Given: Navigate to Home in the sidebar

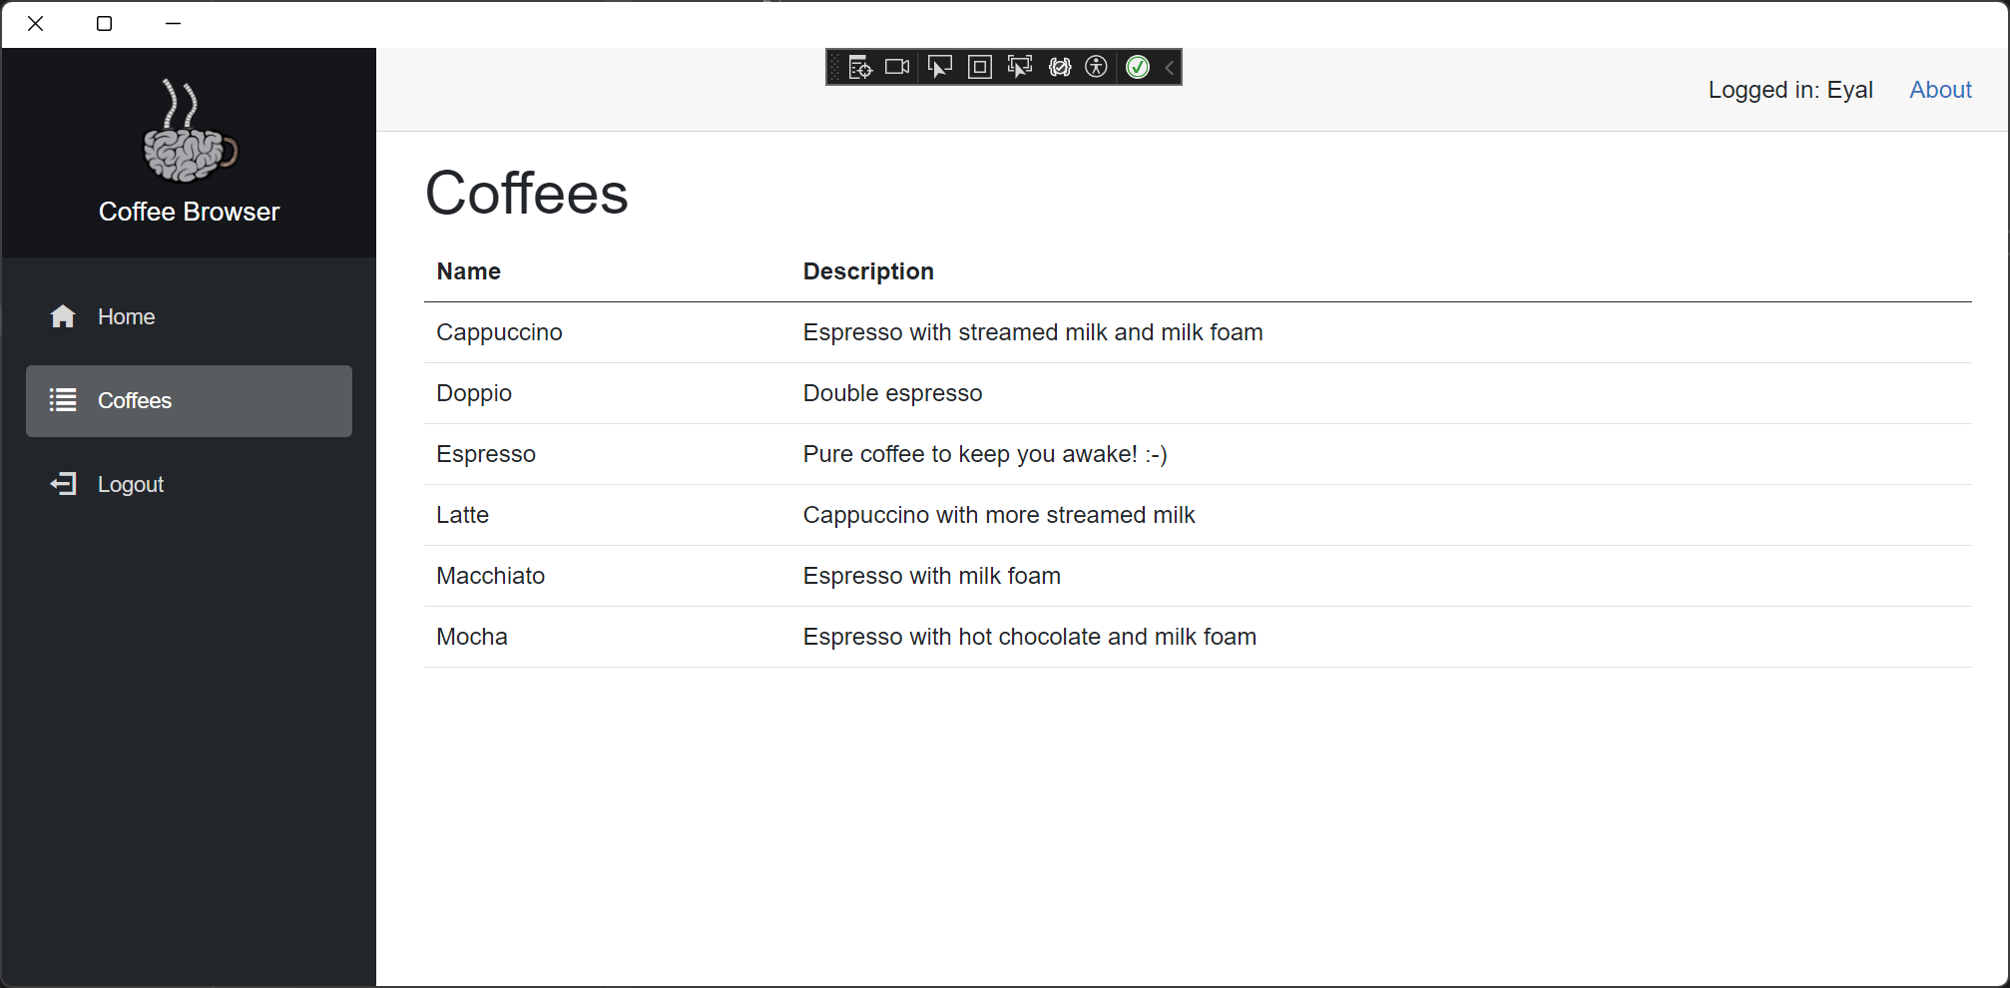Looking at the screenshot, I should coord(126,316).
